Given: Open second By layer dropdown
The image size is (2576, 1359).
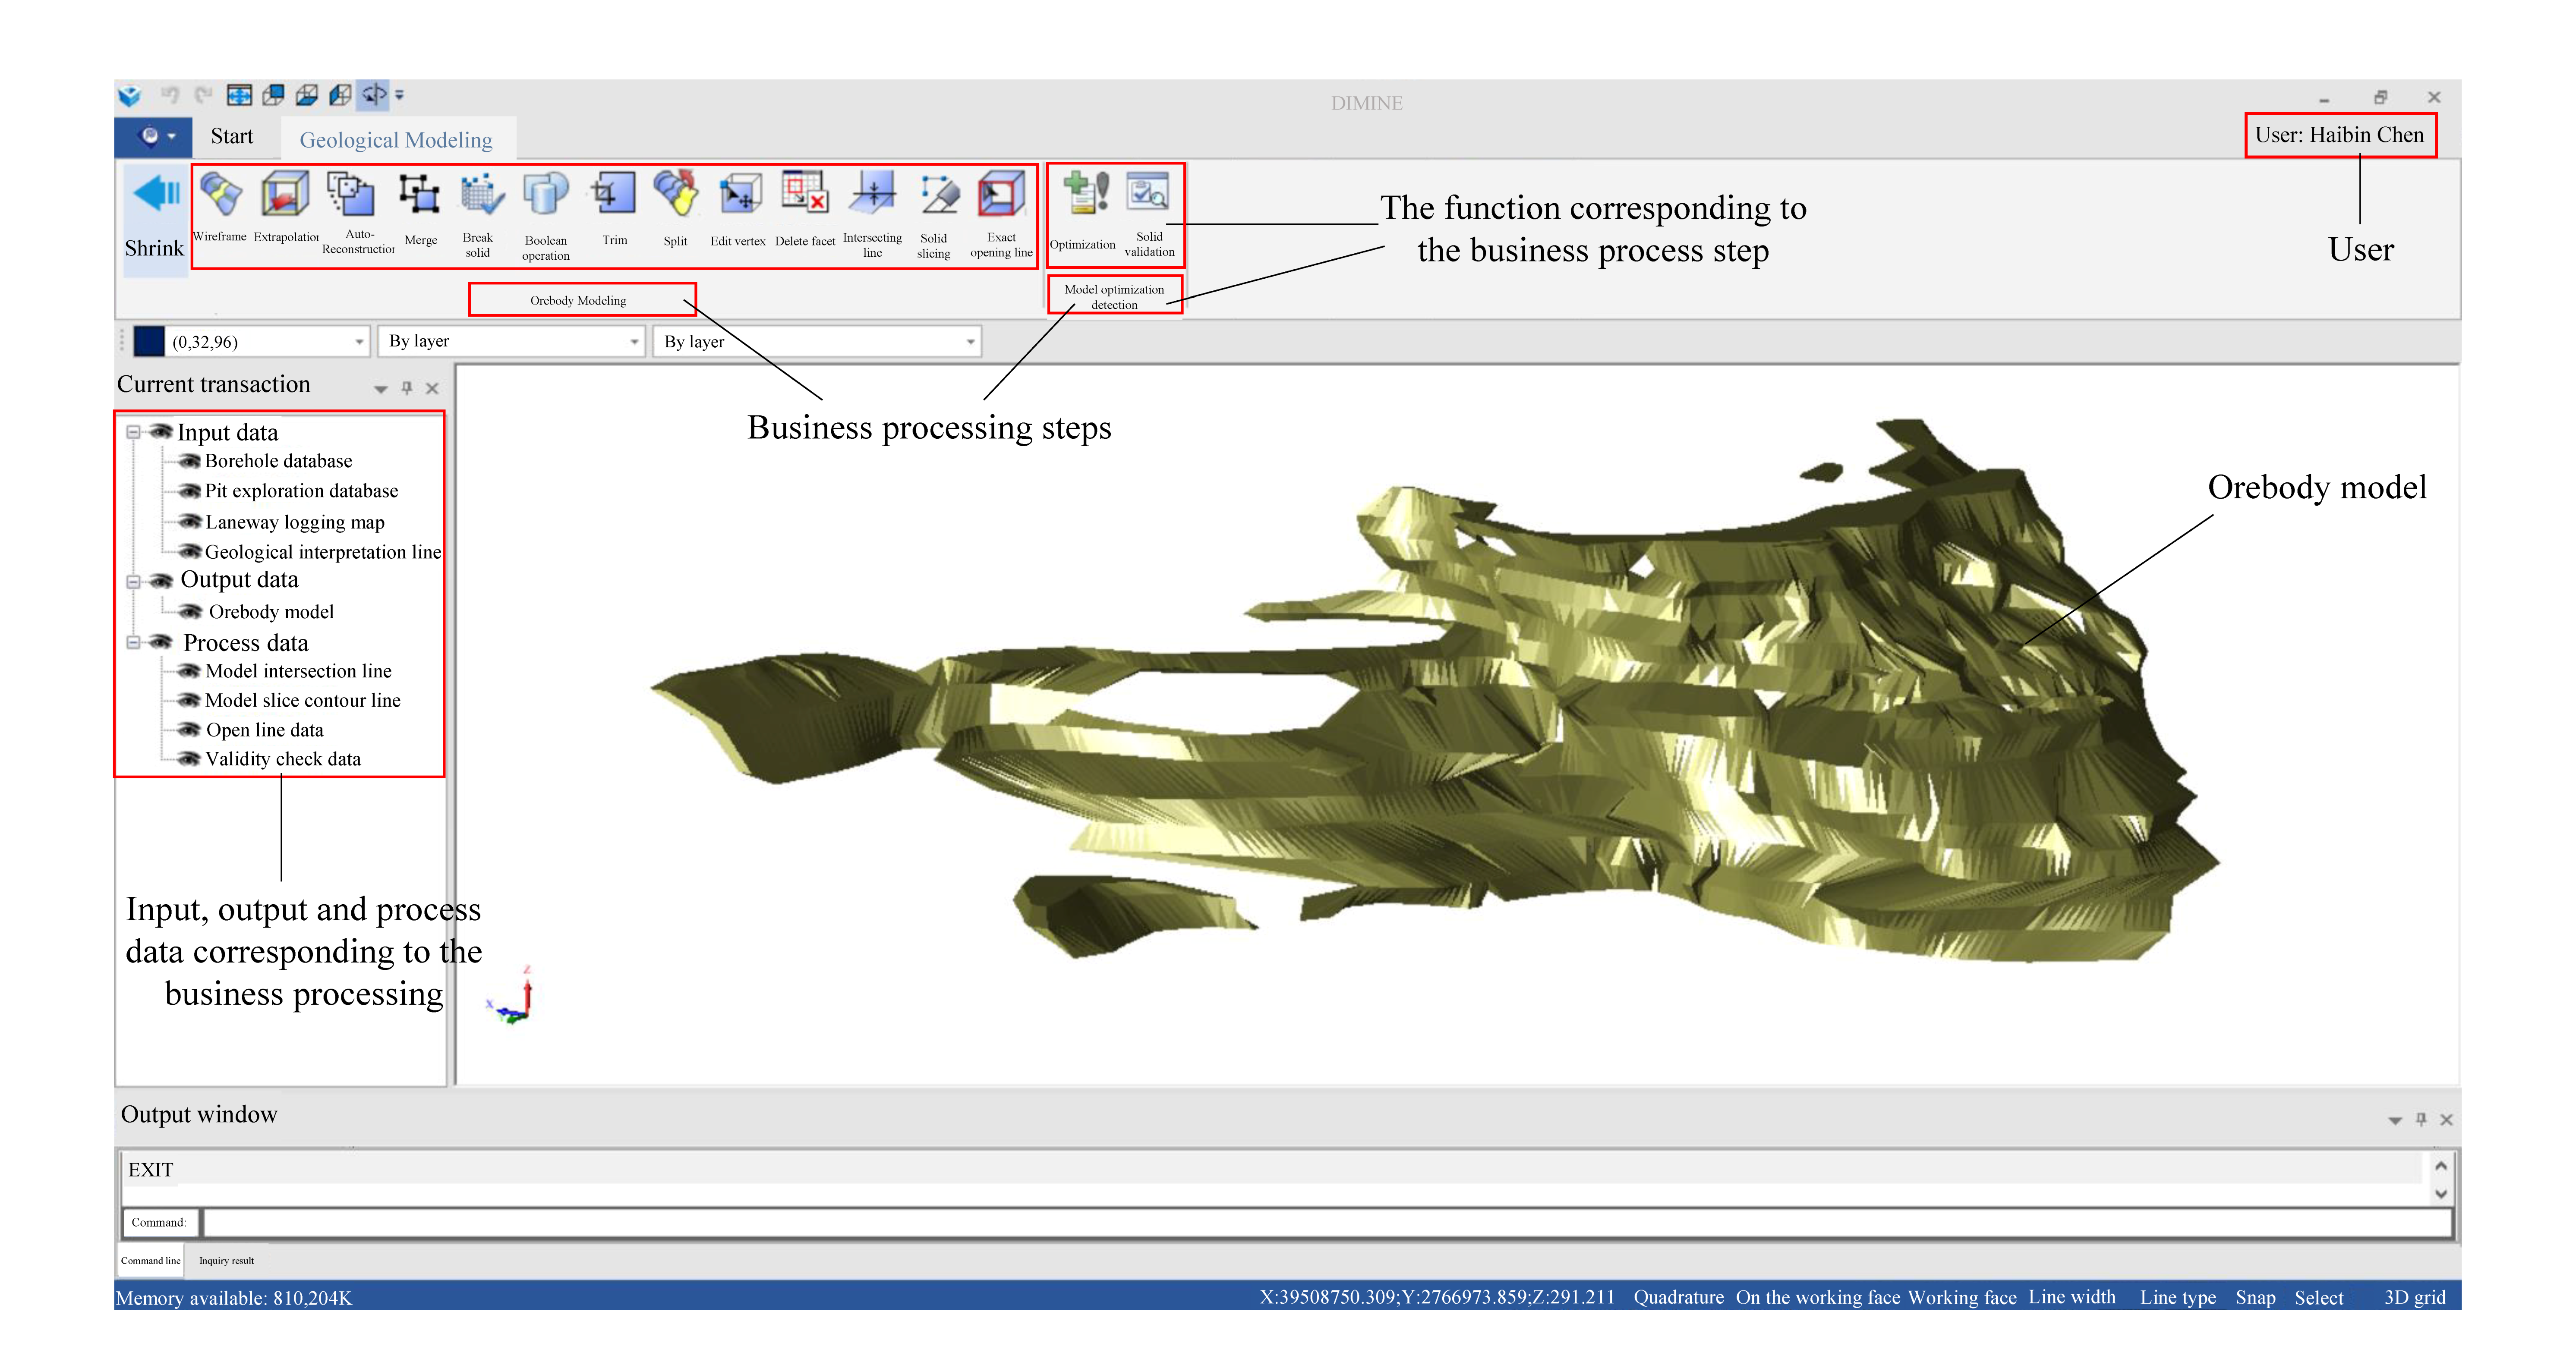Looking at the screenshot, I should [x=970, y=342].
